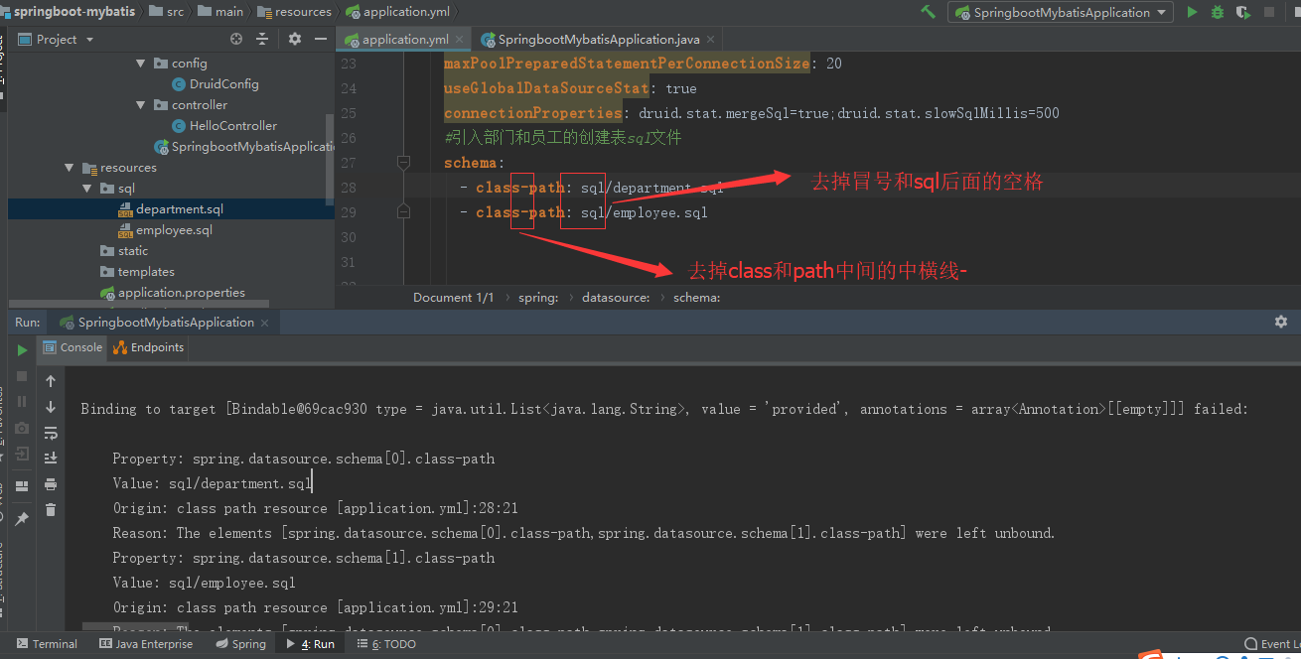Click spring: in editor breadcrumb
Screen dimensions: 1301x659
coord(537,297)
